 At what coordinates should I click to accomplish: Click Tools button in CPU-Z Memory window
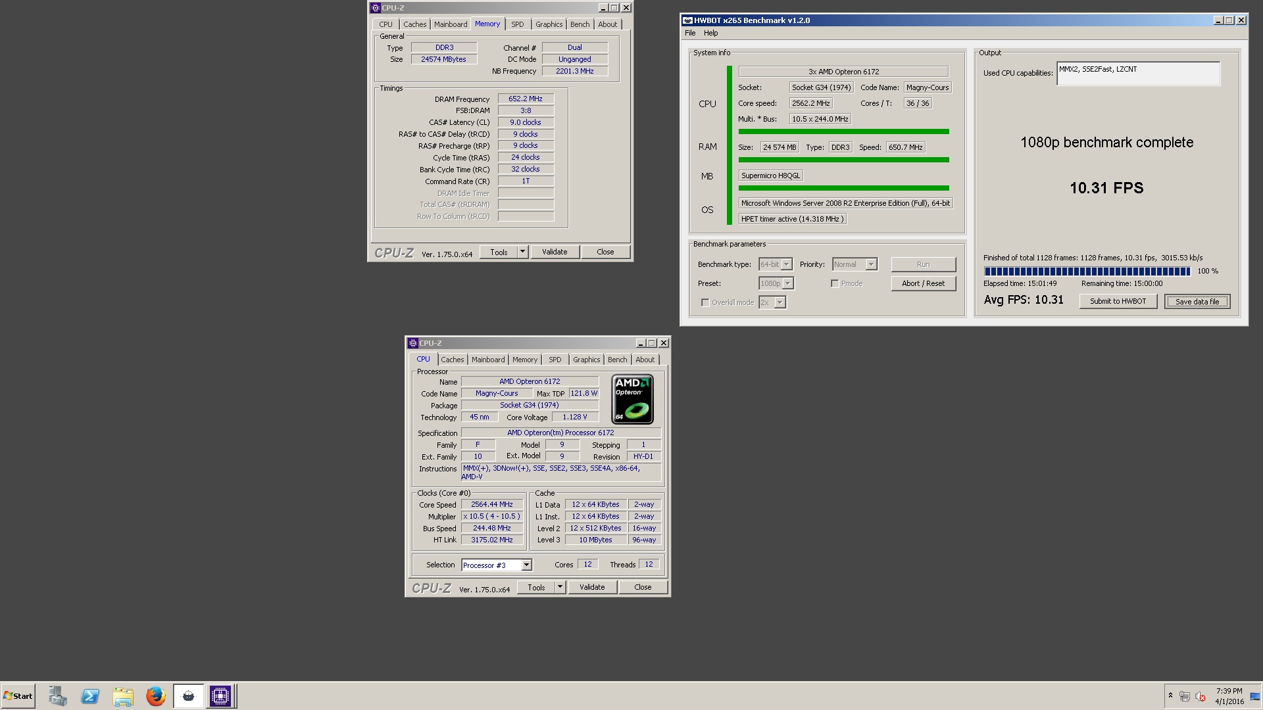(x=499, y=252)
